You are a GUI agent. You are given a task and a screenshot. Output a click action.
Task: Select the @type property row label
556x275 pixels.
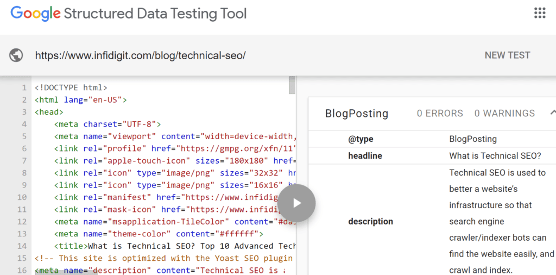(361, 139)
